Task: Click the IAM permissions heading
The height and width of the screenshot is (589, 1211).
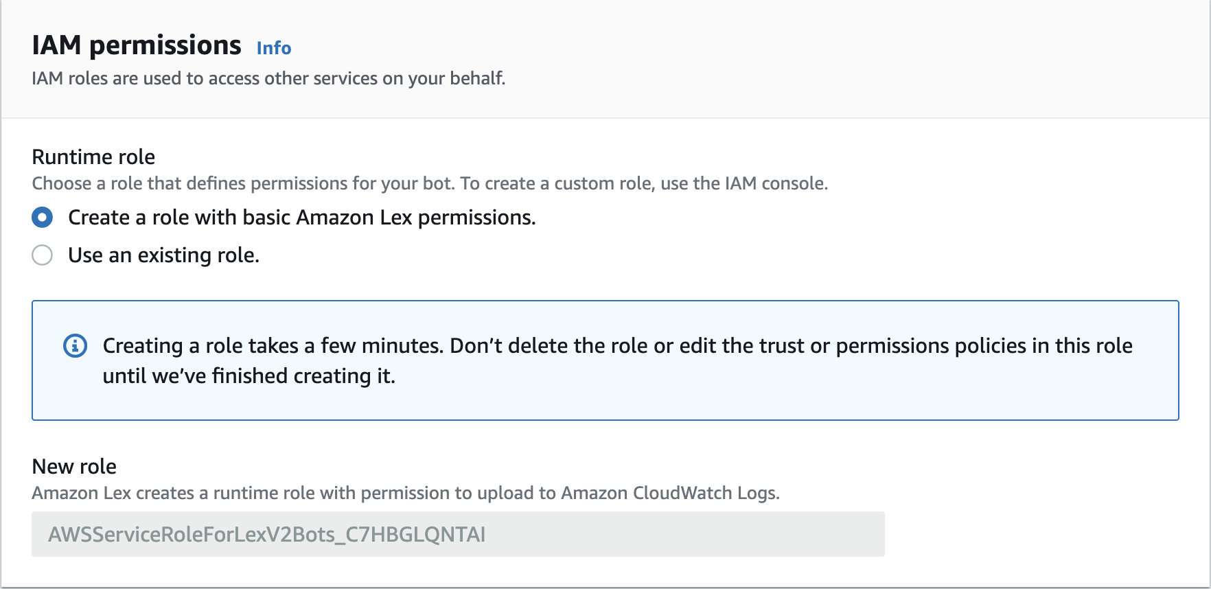Action: [x=137, y=45]
